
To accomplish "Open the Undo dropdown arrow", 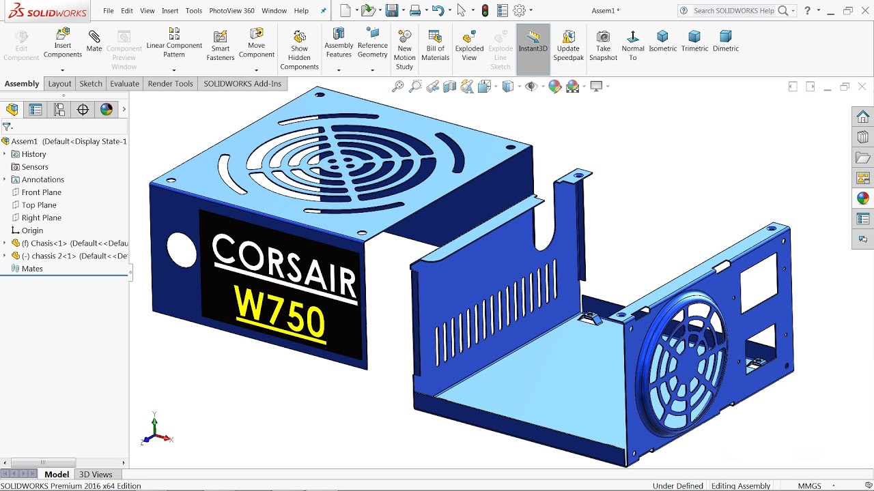I will coord(449,10).
